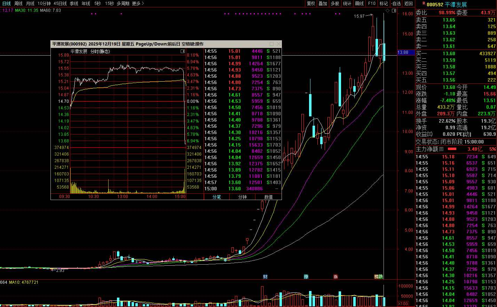The image size is (497, 307).
Task: Select the 季线 quarterly period
Action: click(74, 3)
